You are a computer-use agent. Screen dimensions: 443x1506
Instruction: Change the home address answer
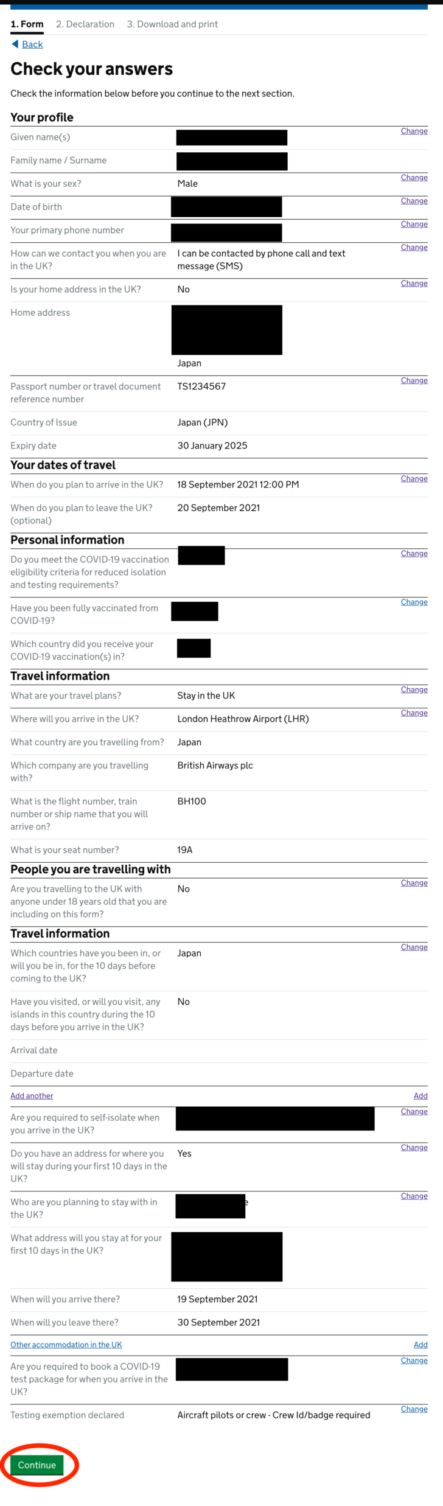click(x=414, y=283)
